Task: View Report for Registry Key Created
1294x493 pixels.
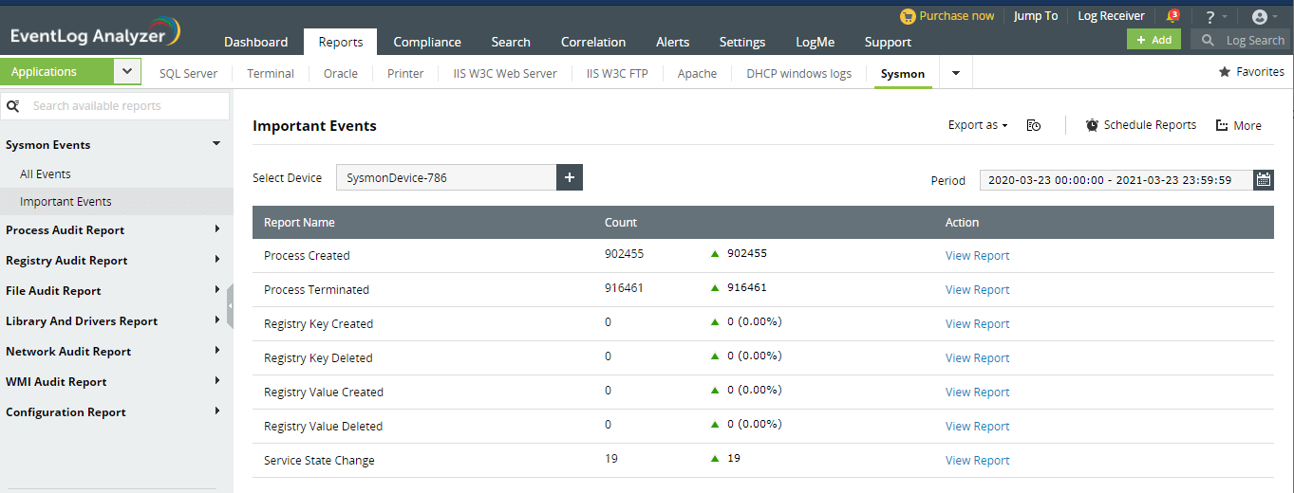Action: click(977, 323)
